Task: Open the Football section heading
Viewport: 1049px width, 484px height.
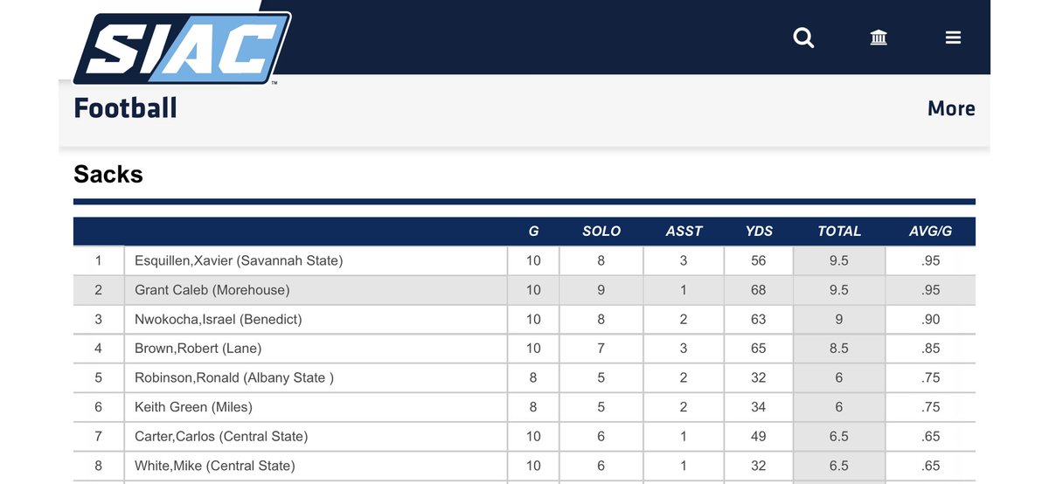Action: click(x=125, y=108)
